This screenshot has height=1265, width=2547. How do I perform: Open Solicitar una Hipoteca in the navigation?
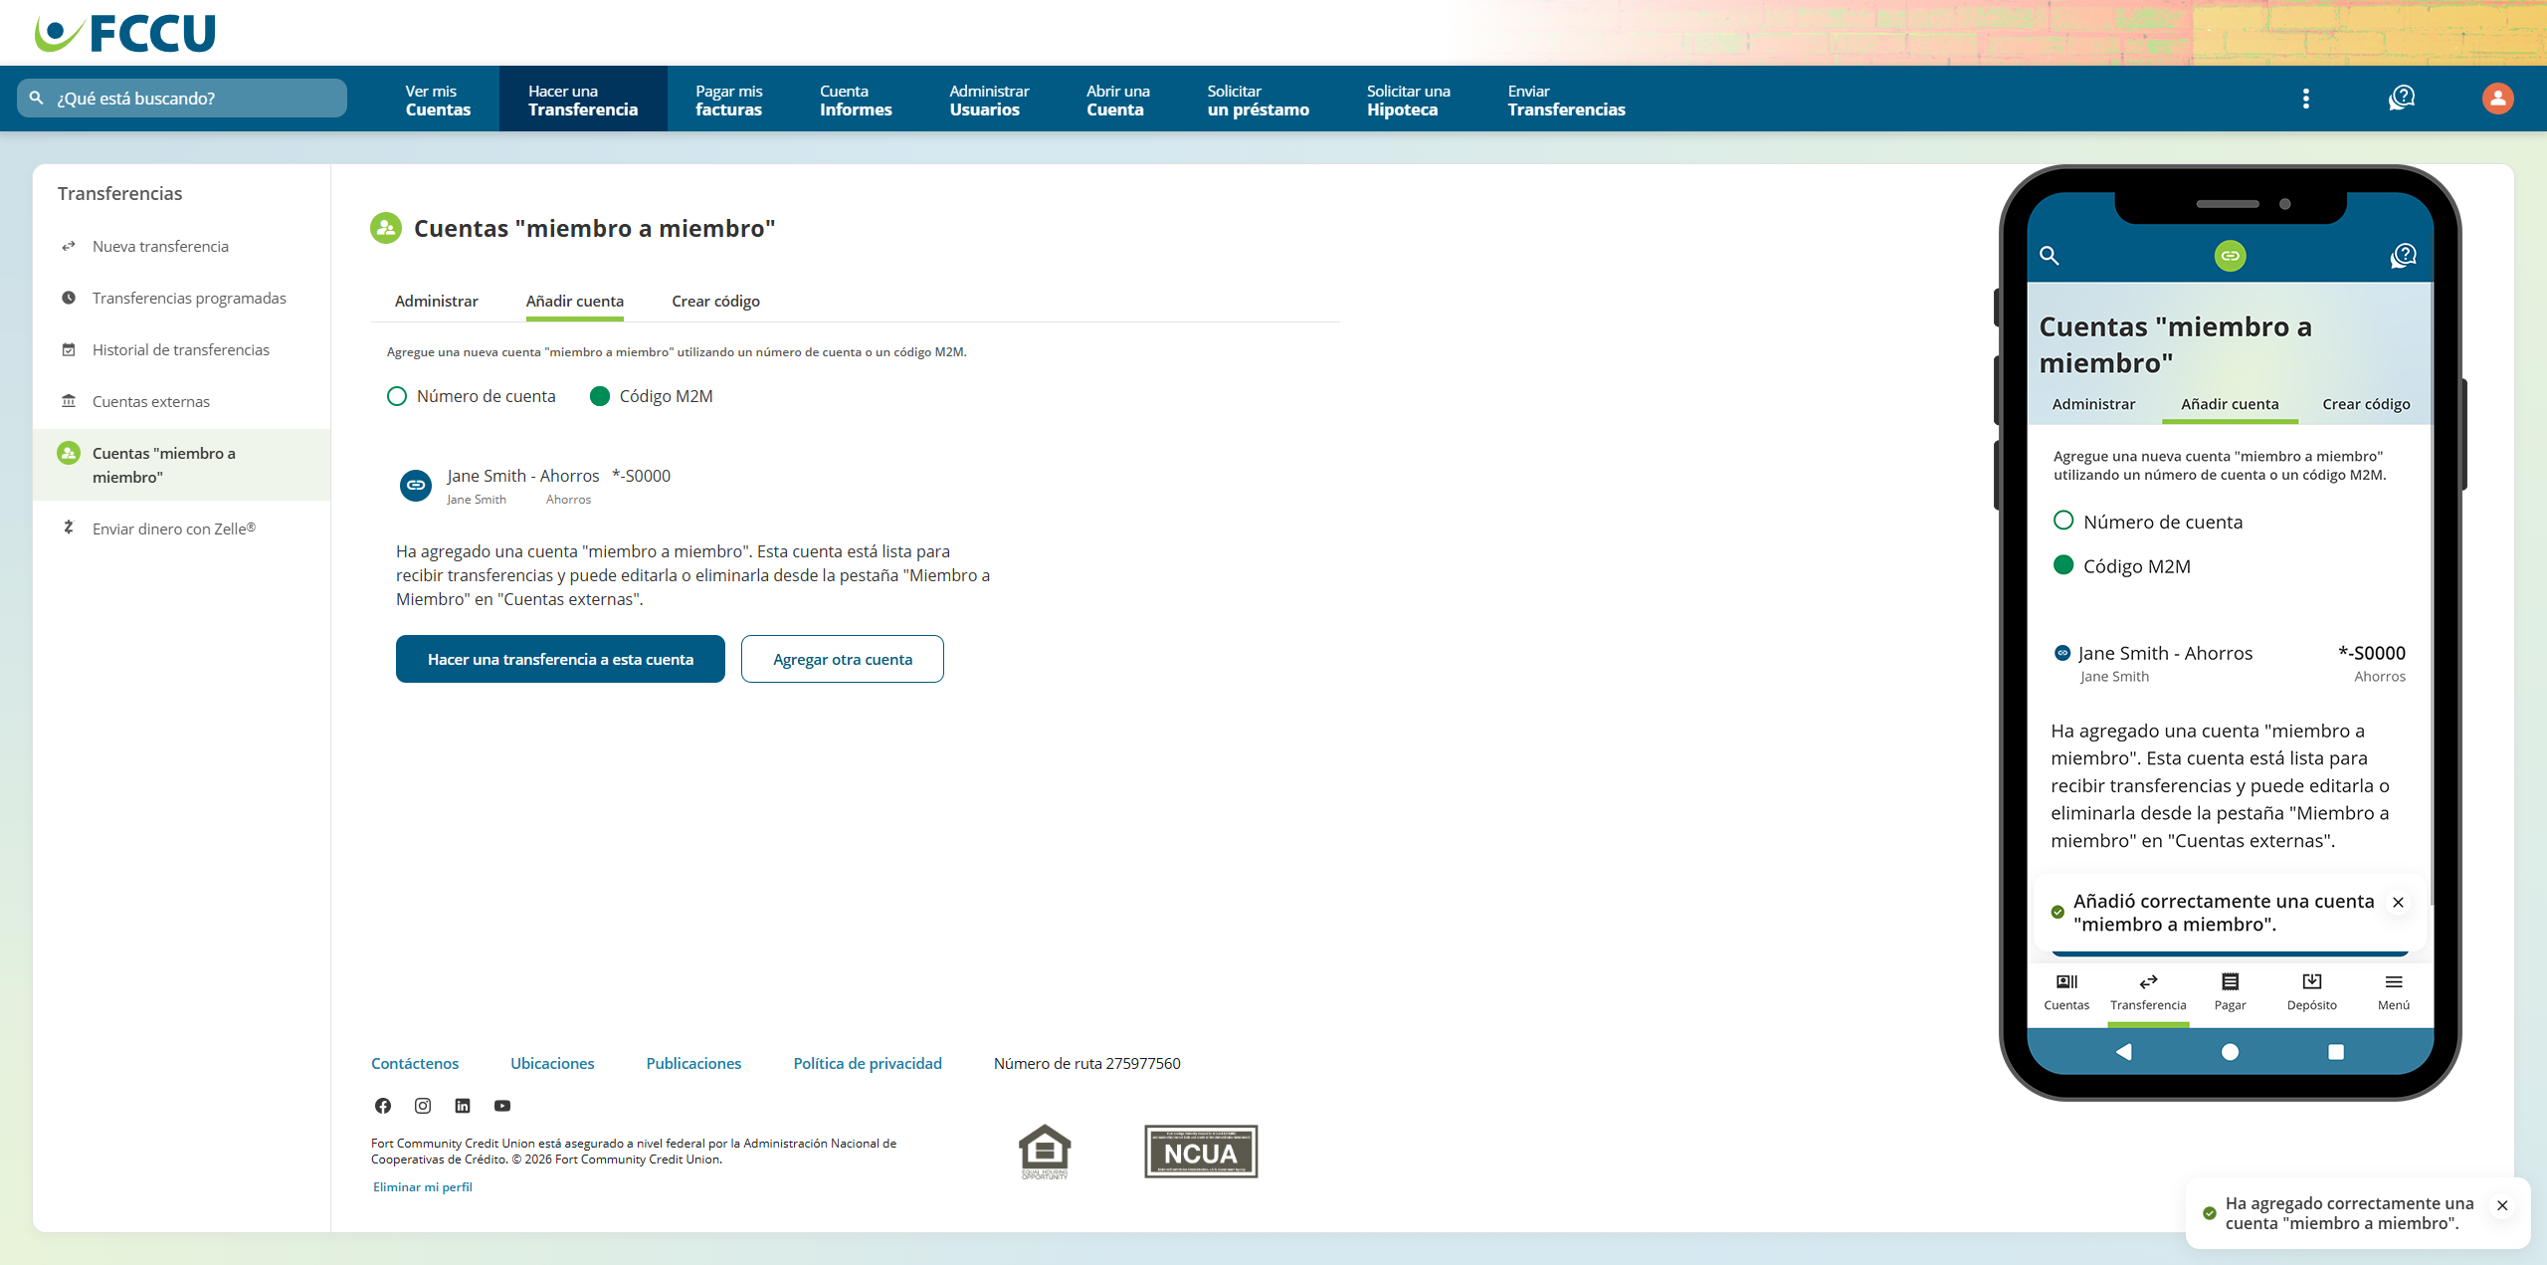click(1408, 100)
